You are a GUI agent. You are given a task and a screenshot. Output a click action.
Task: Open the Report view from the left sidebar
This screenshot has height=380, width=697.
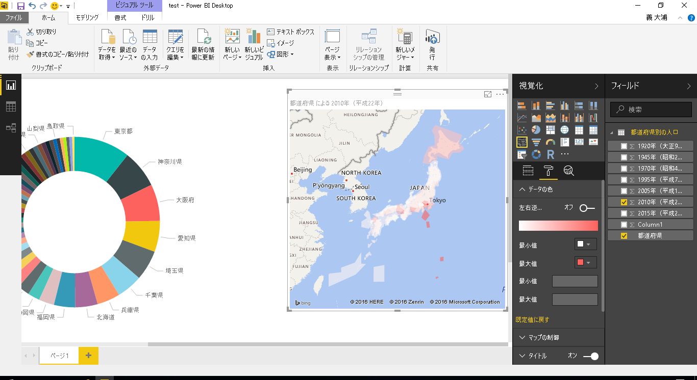(11, 85)
